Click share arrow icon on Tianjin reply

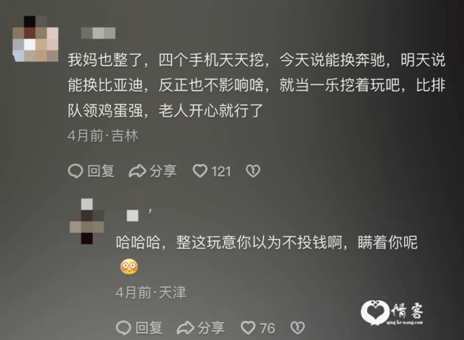point(186,328)
